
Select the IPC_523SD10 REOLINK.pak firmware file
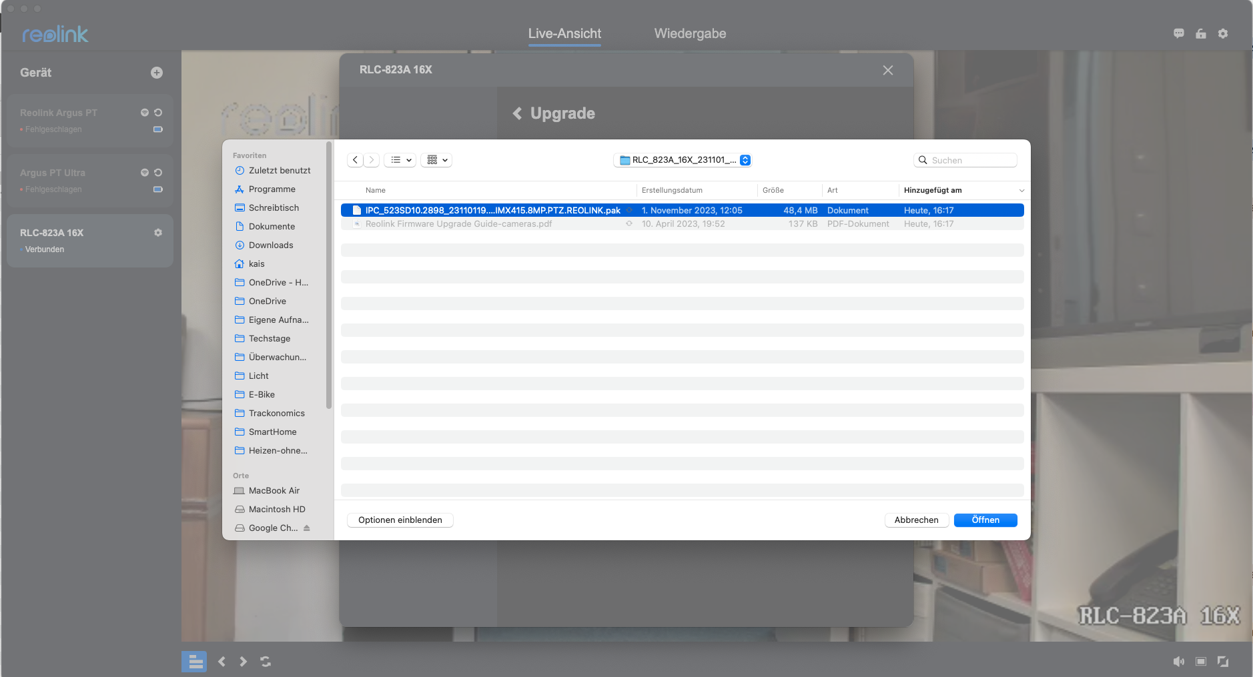click(x=683, y=210)
